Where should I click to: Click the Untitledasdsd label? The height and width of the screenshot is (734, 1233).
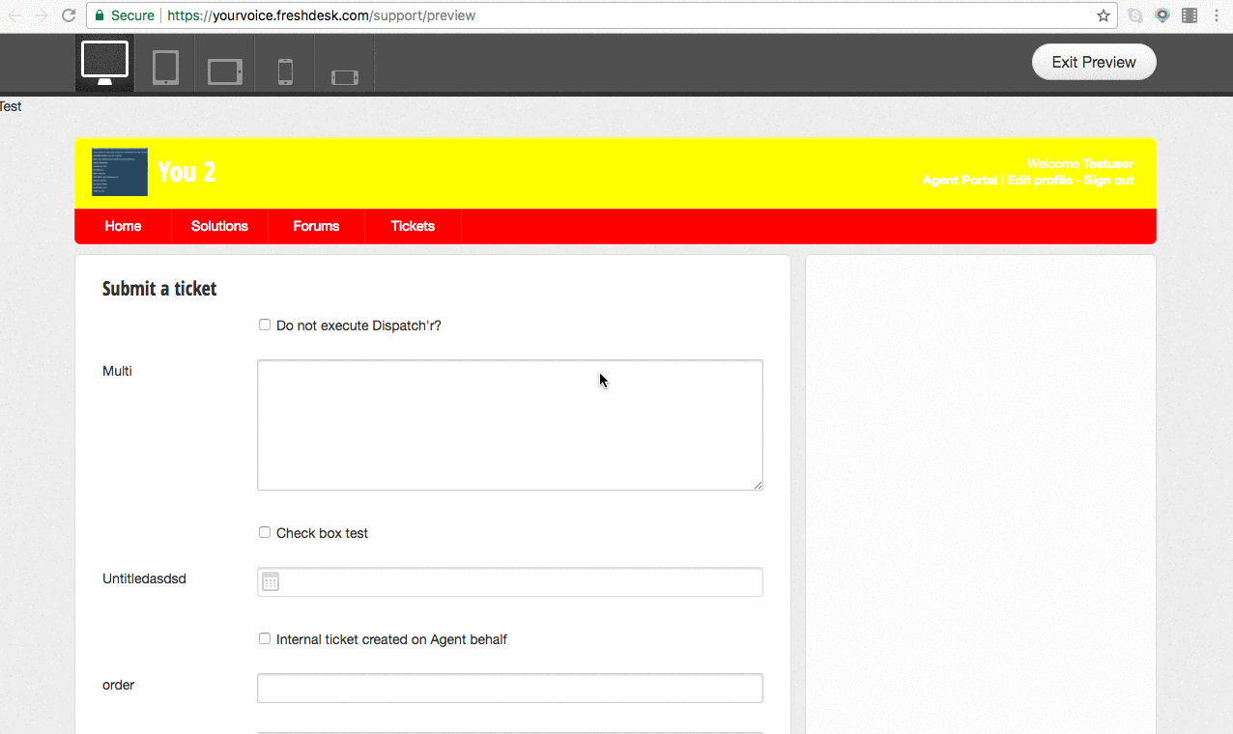pyautogui.click(x=144, y=579)
